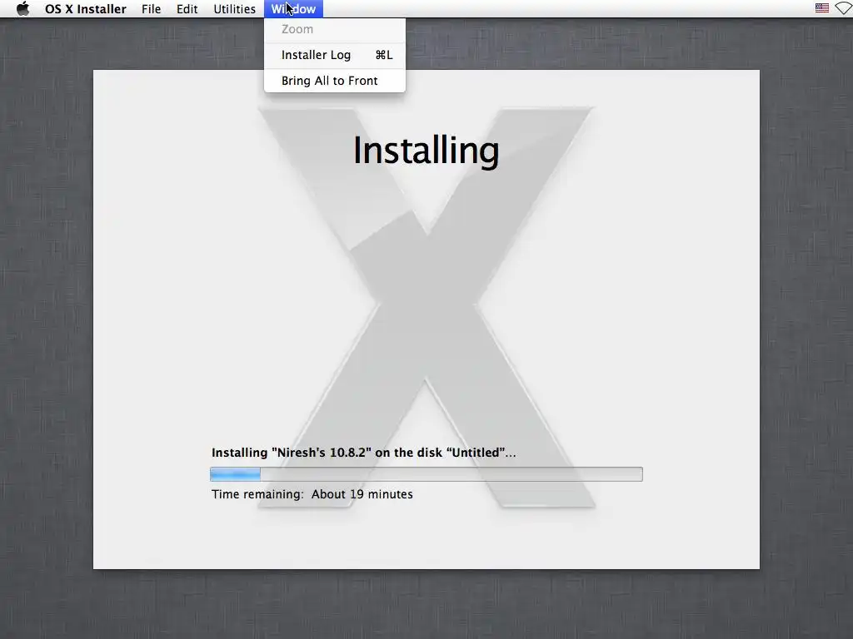Image resolution: width=853 pixels, height=639 pixels.
Task: Click the installation progress bar
Action: click(426, 473)
